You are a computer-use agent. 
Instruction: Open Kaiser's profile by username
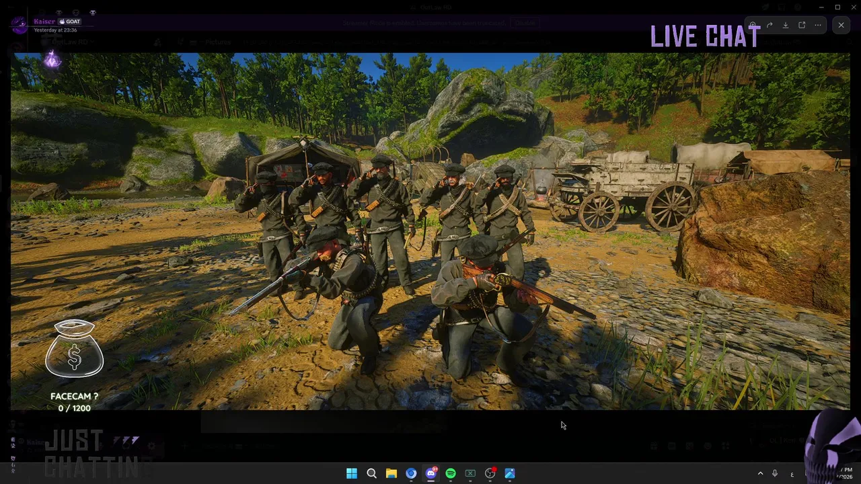[44, 22]
